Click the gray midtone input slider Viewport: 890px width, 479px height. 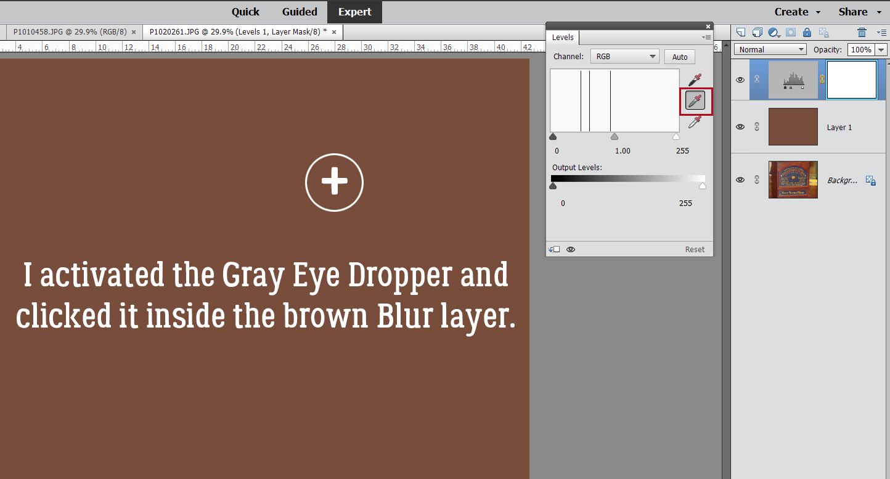click(x=614, y=136)
